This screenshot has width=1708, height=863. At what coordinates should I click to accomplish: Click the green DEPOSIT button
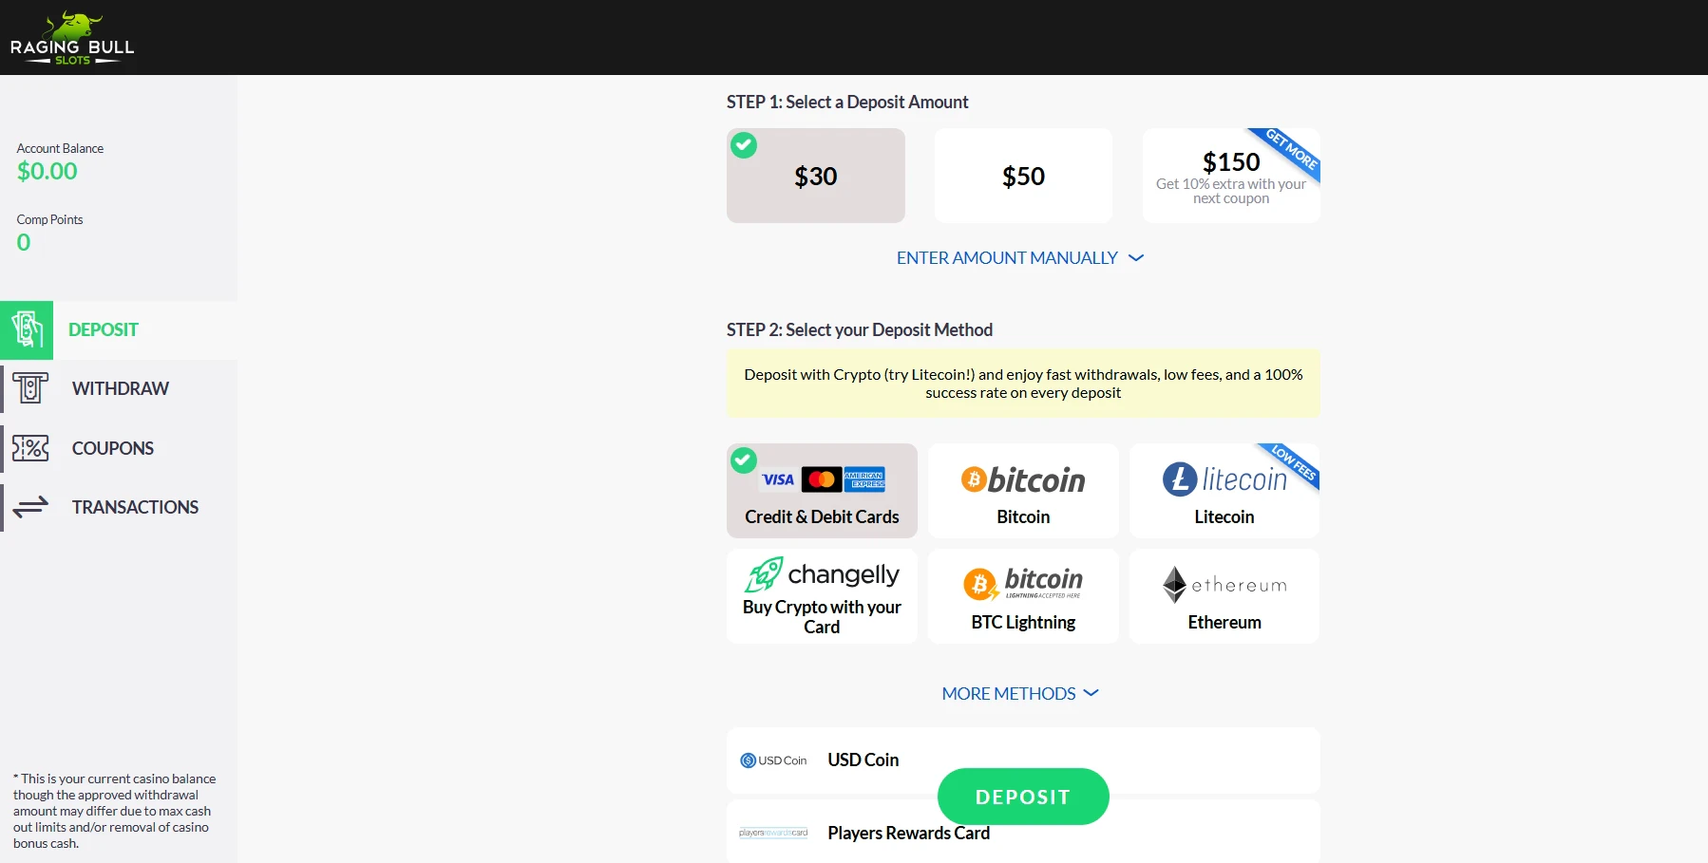(1023, 797)
